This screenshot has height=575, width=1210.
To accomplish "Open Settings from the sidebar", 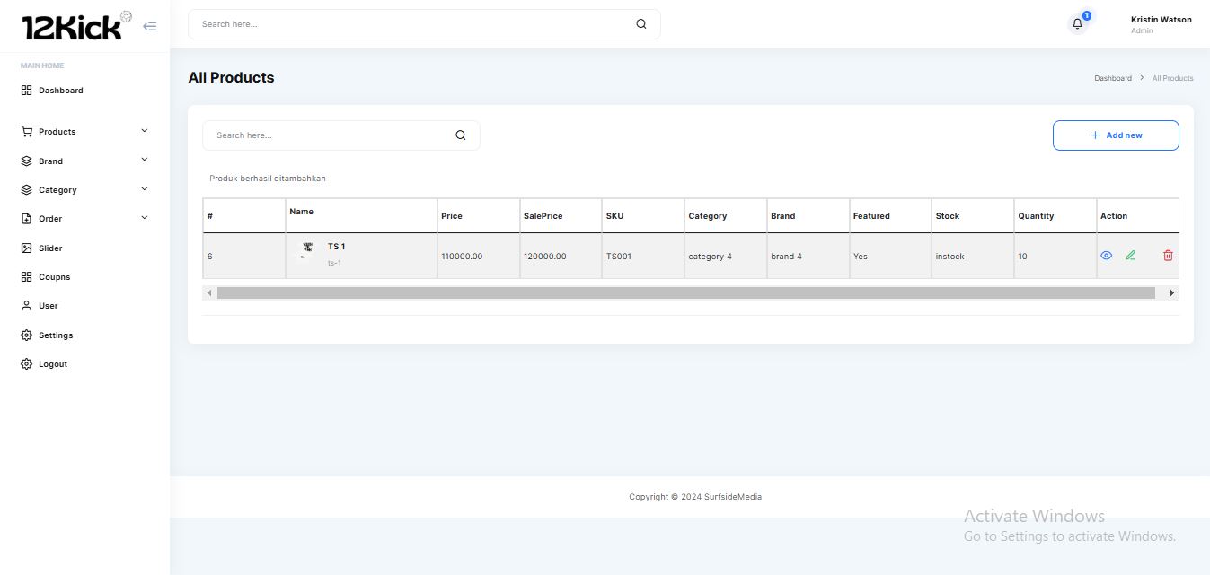I will point(55,335).
